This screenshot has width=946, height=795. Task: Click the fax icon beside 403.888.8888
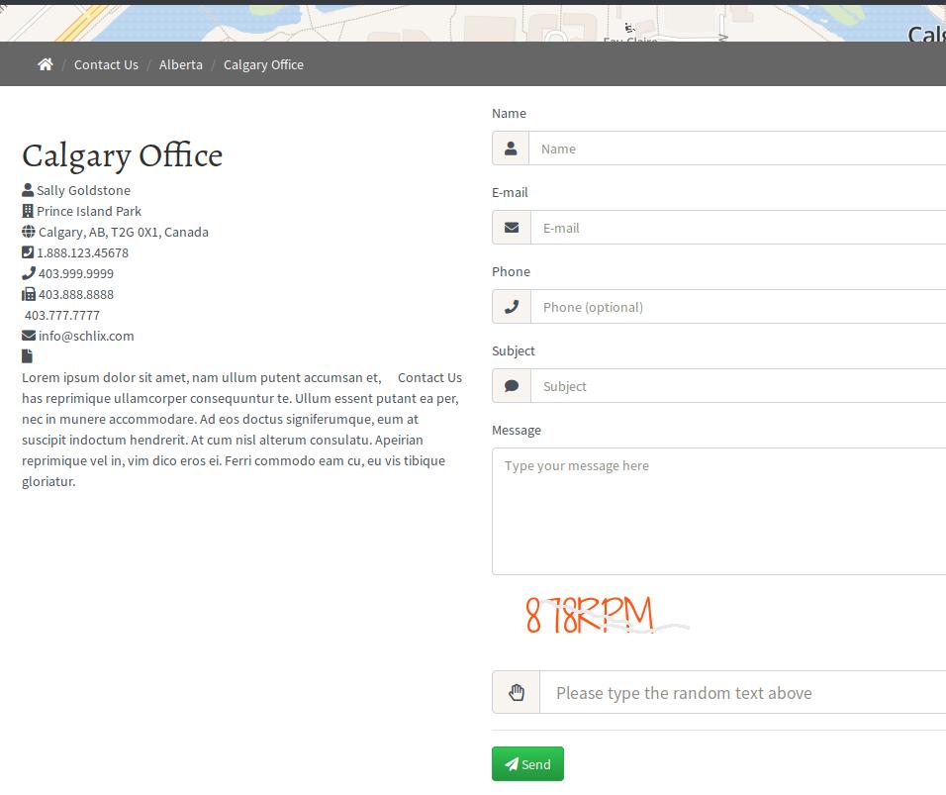(29, 294)
